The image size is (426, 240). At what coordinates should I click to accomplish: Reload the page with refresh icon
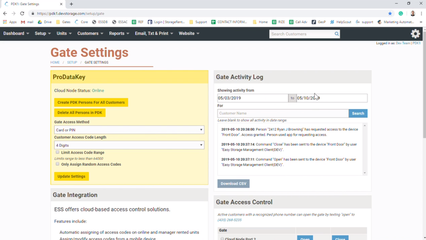click(x=22, y=13)
